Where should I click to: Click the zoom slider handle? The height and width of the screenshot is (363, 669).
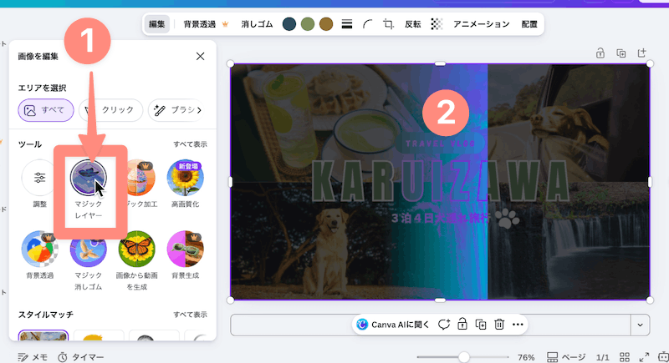point(464,357)
